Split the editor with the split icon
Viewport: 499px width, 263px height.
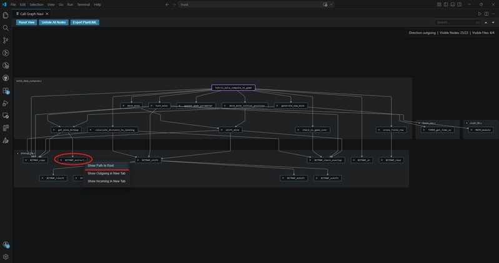point(487,14)
